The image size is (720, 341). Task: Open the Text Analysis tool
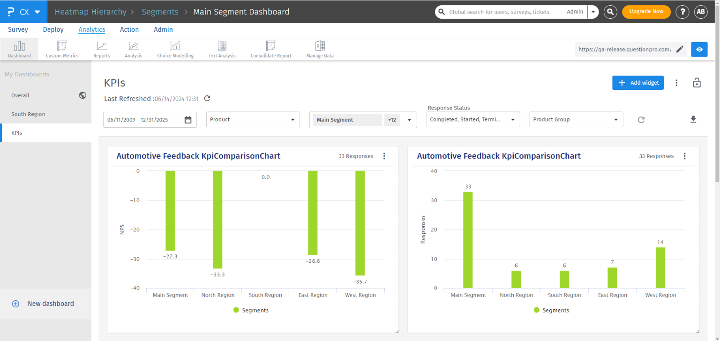(x=222, y=50)
